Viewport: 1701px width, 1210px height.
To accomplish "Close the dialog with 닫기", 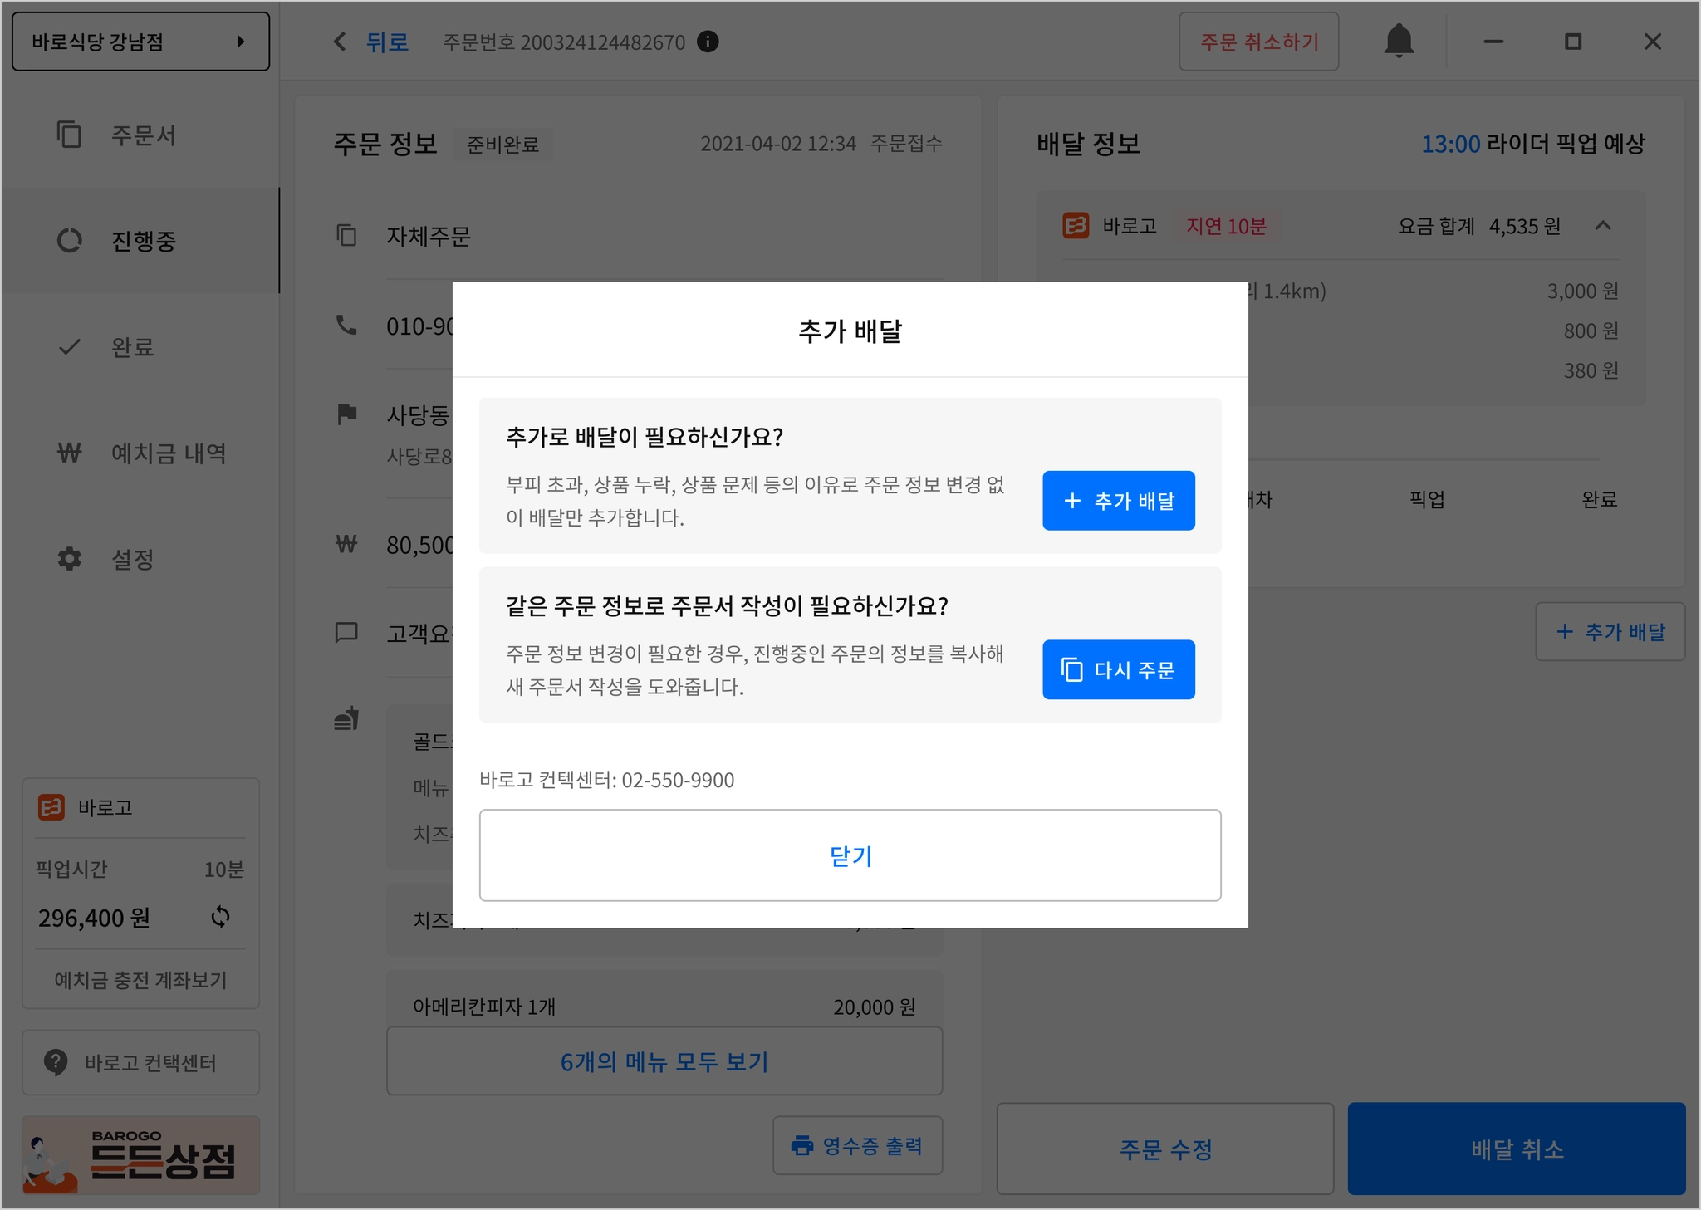I will (x=850, y=855).
